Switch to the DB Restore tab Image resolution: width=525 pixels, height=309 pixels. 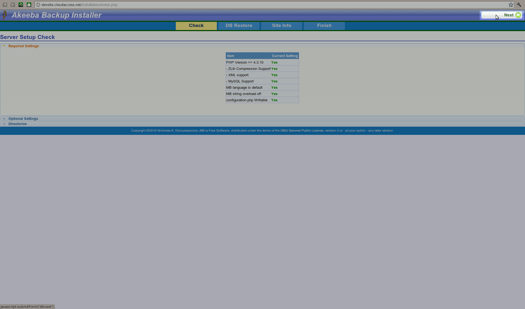click(x=239, y=26)
